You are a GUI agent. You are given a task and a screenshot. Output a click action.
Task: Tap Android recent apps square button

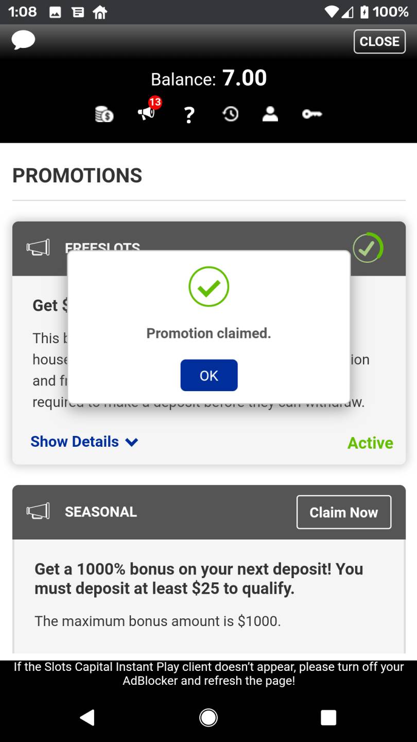coord(328,717)
